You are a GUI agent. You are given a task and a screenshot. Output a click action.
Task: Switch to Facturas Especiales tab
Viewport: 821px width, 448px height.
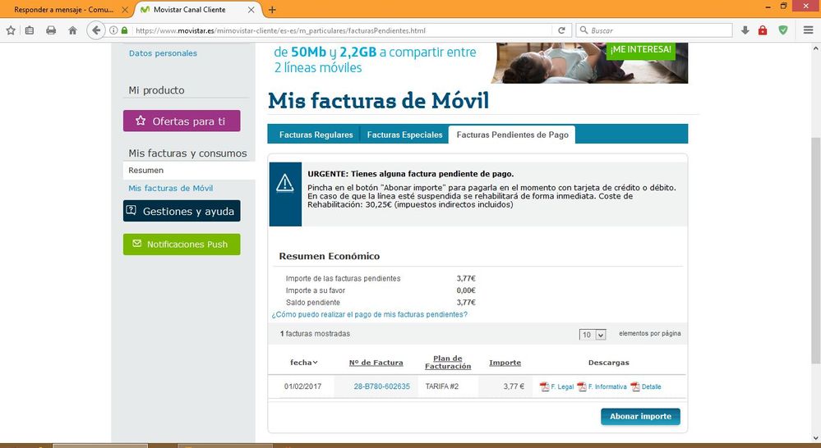point(404,135)
